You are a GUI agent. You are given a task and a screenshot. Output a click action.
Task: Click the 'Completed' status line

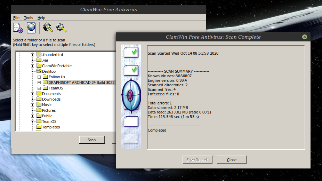pos(157,130)
